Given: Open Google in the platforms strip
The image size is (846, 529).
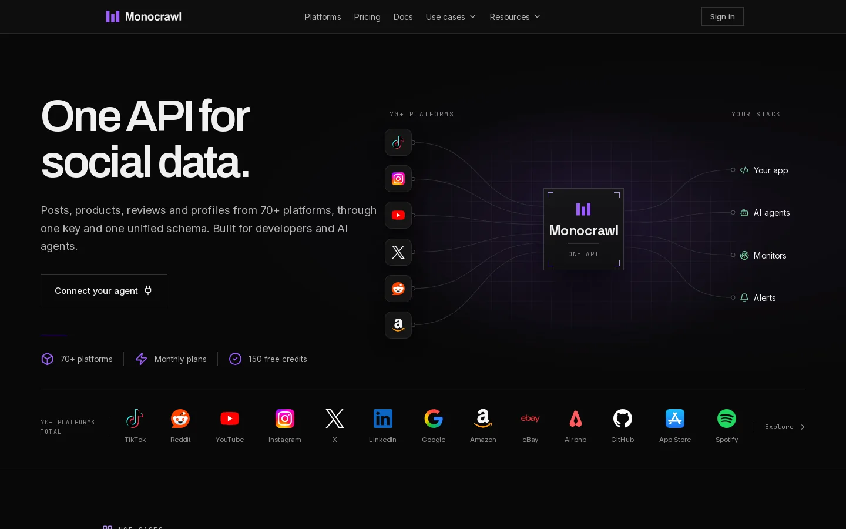Looking at the screenshot, I should click(434, 426).
